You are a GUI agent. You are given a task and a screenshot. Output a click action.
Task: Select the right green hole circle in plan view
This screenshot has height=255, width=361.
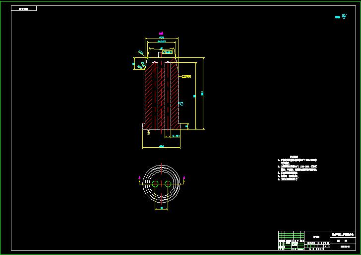(168, 184)
